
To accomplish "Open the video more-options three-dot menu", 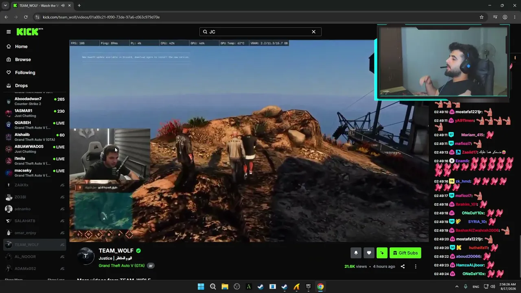I will click(416, 267).
